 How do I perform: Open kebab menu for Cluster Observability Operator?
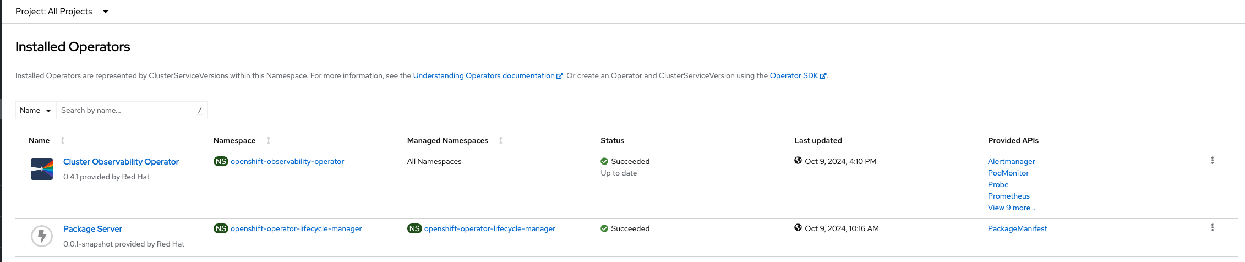(1212, 161)
